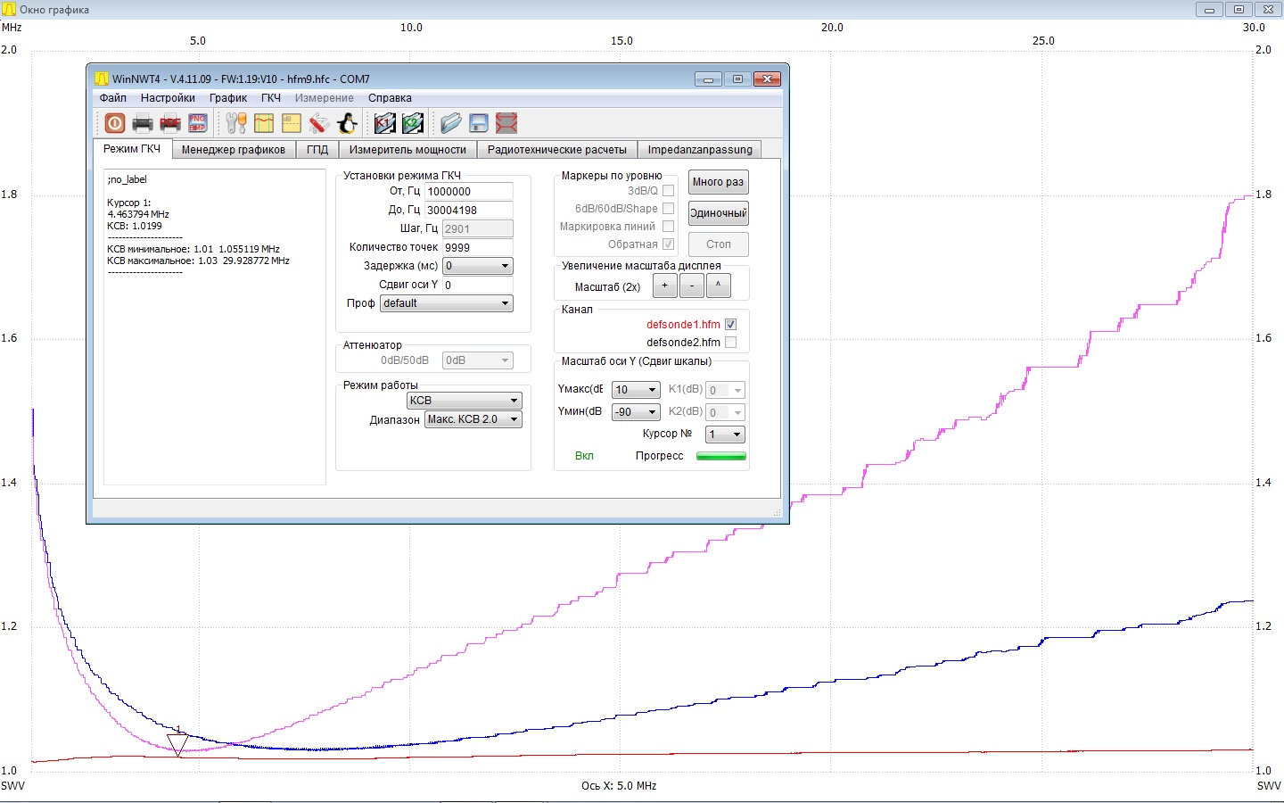This screenshot has height=803, width=1284.
Task: Click the Количество точек field
Action: coord(478,248)
